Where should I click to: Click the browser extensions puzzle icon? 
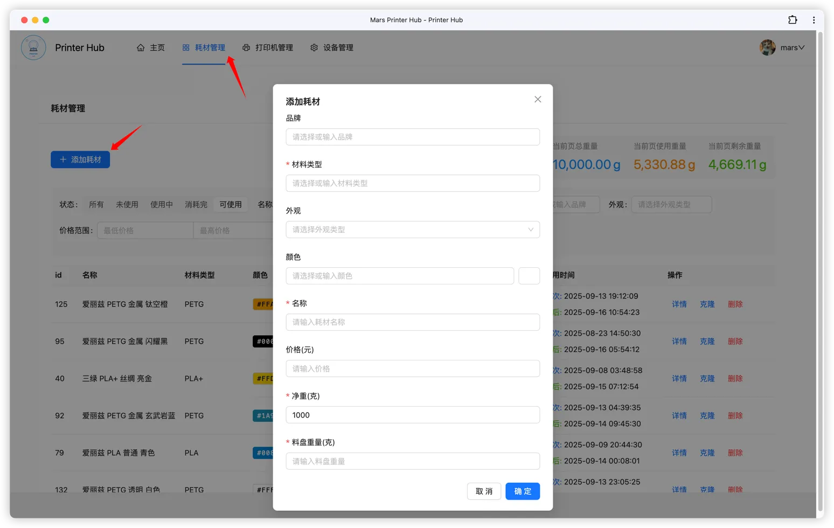793,19
